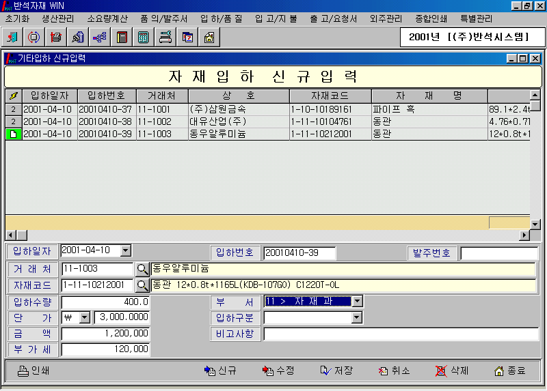
Task: Open the 입하일자 date dropdown
Action: click(125, 251)
